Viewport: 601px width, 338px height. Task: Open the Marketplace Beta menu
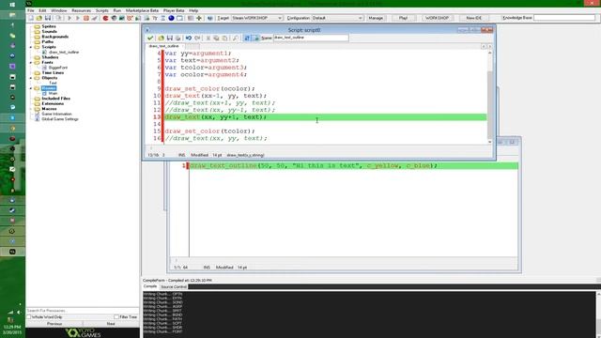tap(142, 10)
